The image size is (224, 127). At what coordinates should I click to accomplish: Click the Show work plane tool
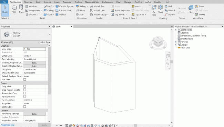tap(200, 6)
